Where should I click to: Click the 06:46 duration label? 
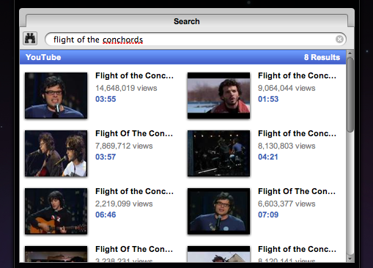(x=106, y=215)
